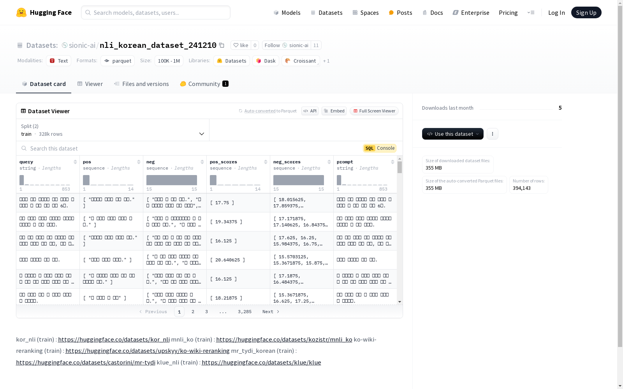Open the kozistr/mnli_ko dataset link
This screenshot has width=623, height=389.
(284, 339)
